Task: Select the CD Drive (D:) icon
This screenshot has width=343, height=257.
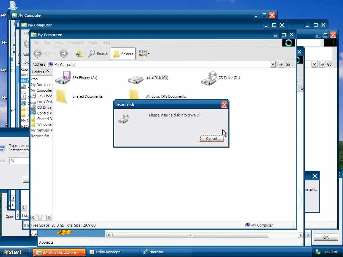Action: (209, 78)
